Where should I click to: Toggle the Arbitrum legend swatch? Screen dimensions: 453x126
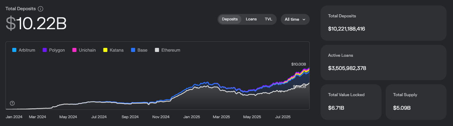point(14,50)
